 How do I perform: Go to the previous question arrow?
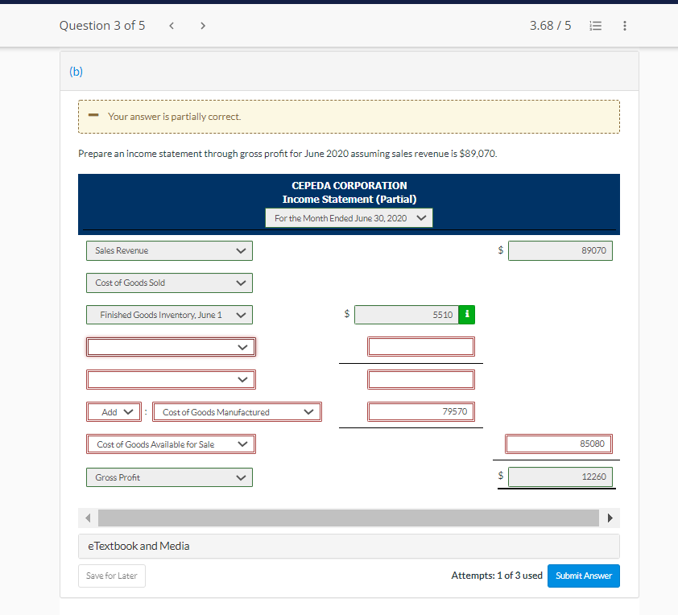coord(172,26)
